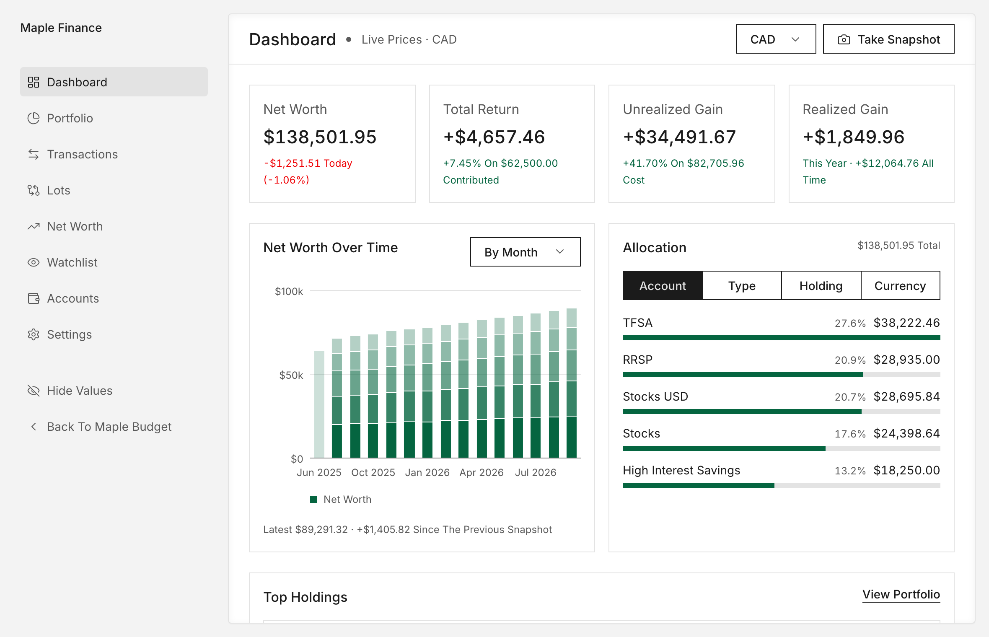989x637 pixels.
Task: Click the +$34,491.67 unrealized gain value
Action: 679,137
